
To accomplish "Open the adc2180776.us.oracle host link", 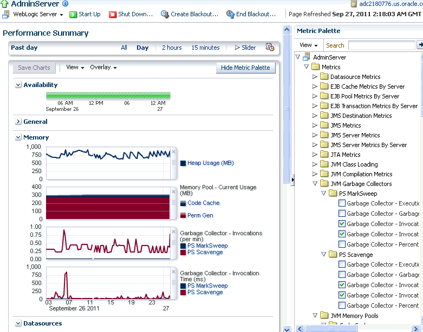I will click(391, 4).
